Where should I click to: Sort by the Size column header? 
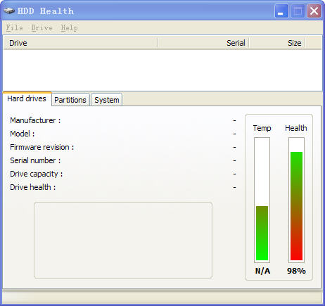pos(277,43)
